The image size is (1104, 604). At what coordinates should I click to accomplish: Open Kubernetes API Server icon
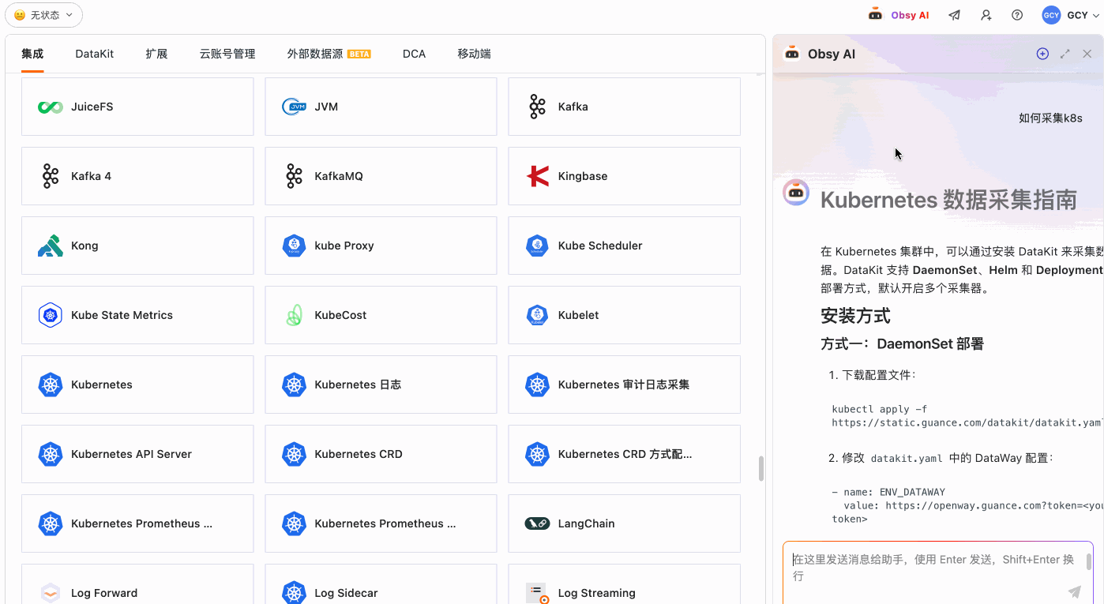point(51,454)
